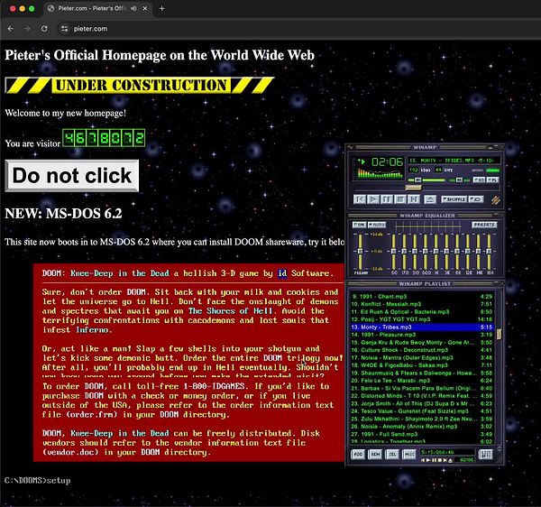541x507 pixels.
Task: Click the highlighted "id" link in DOOM text
Action: coord(282,273)
